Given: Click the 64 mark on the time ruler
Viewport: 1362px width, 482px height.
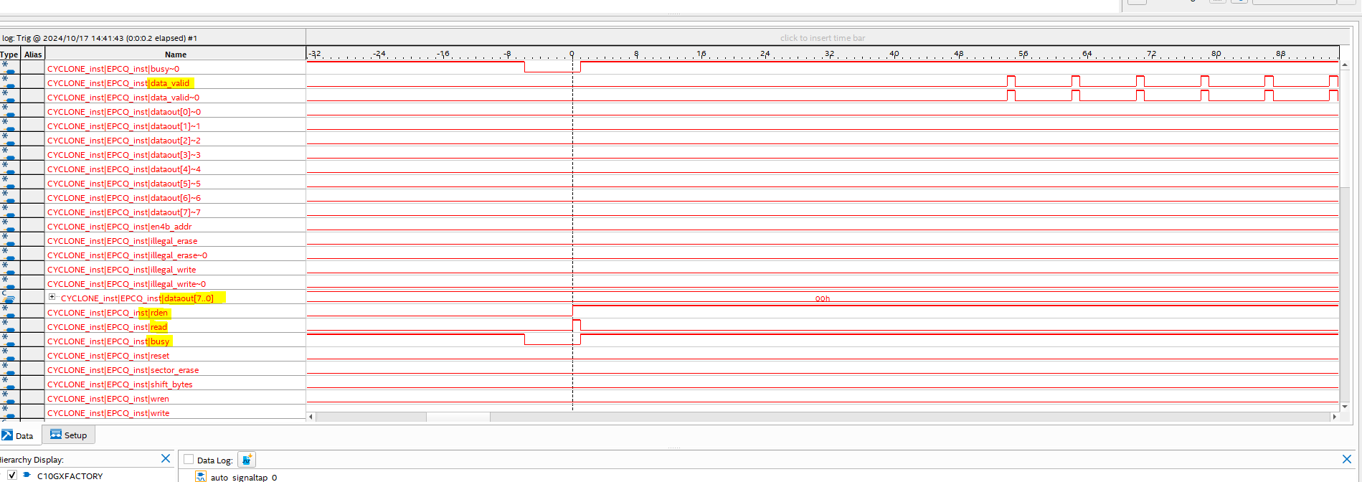Looking at the screenshot, I should tap(1087, 54).
